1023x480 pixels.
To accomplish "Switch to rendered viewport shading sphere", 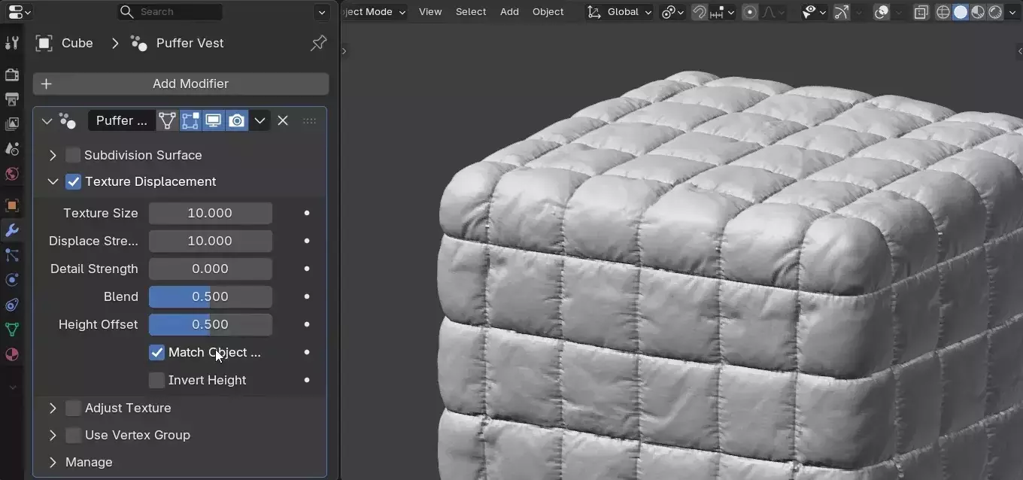I will (995, 12).
